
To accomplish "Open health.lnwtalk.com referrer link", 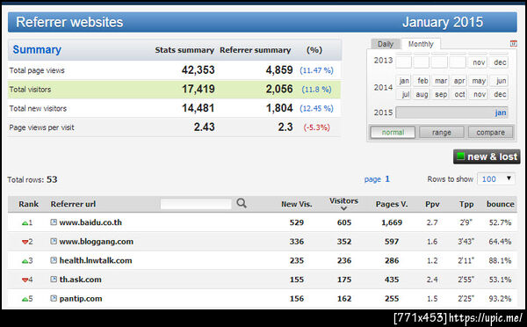I will (96, 260).
